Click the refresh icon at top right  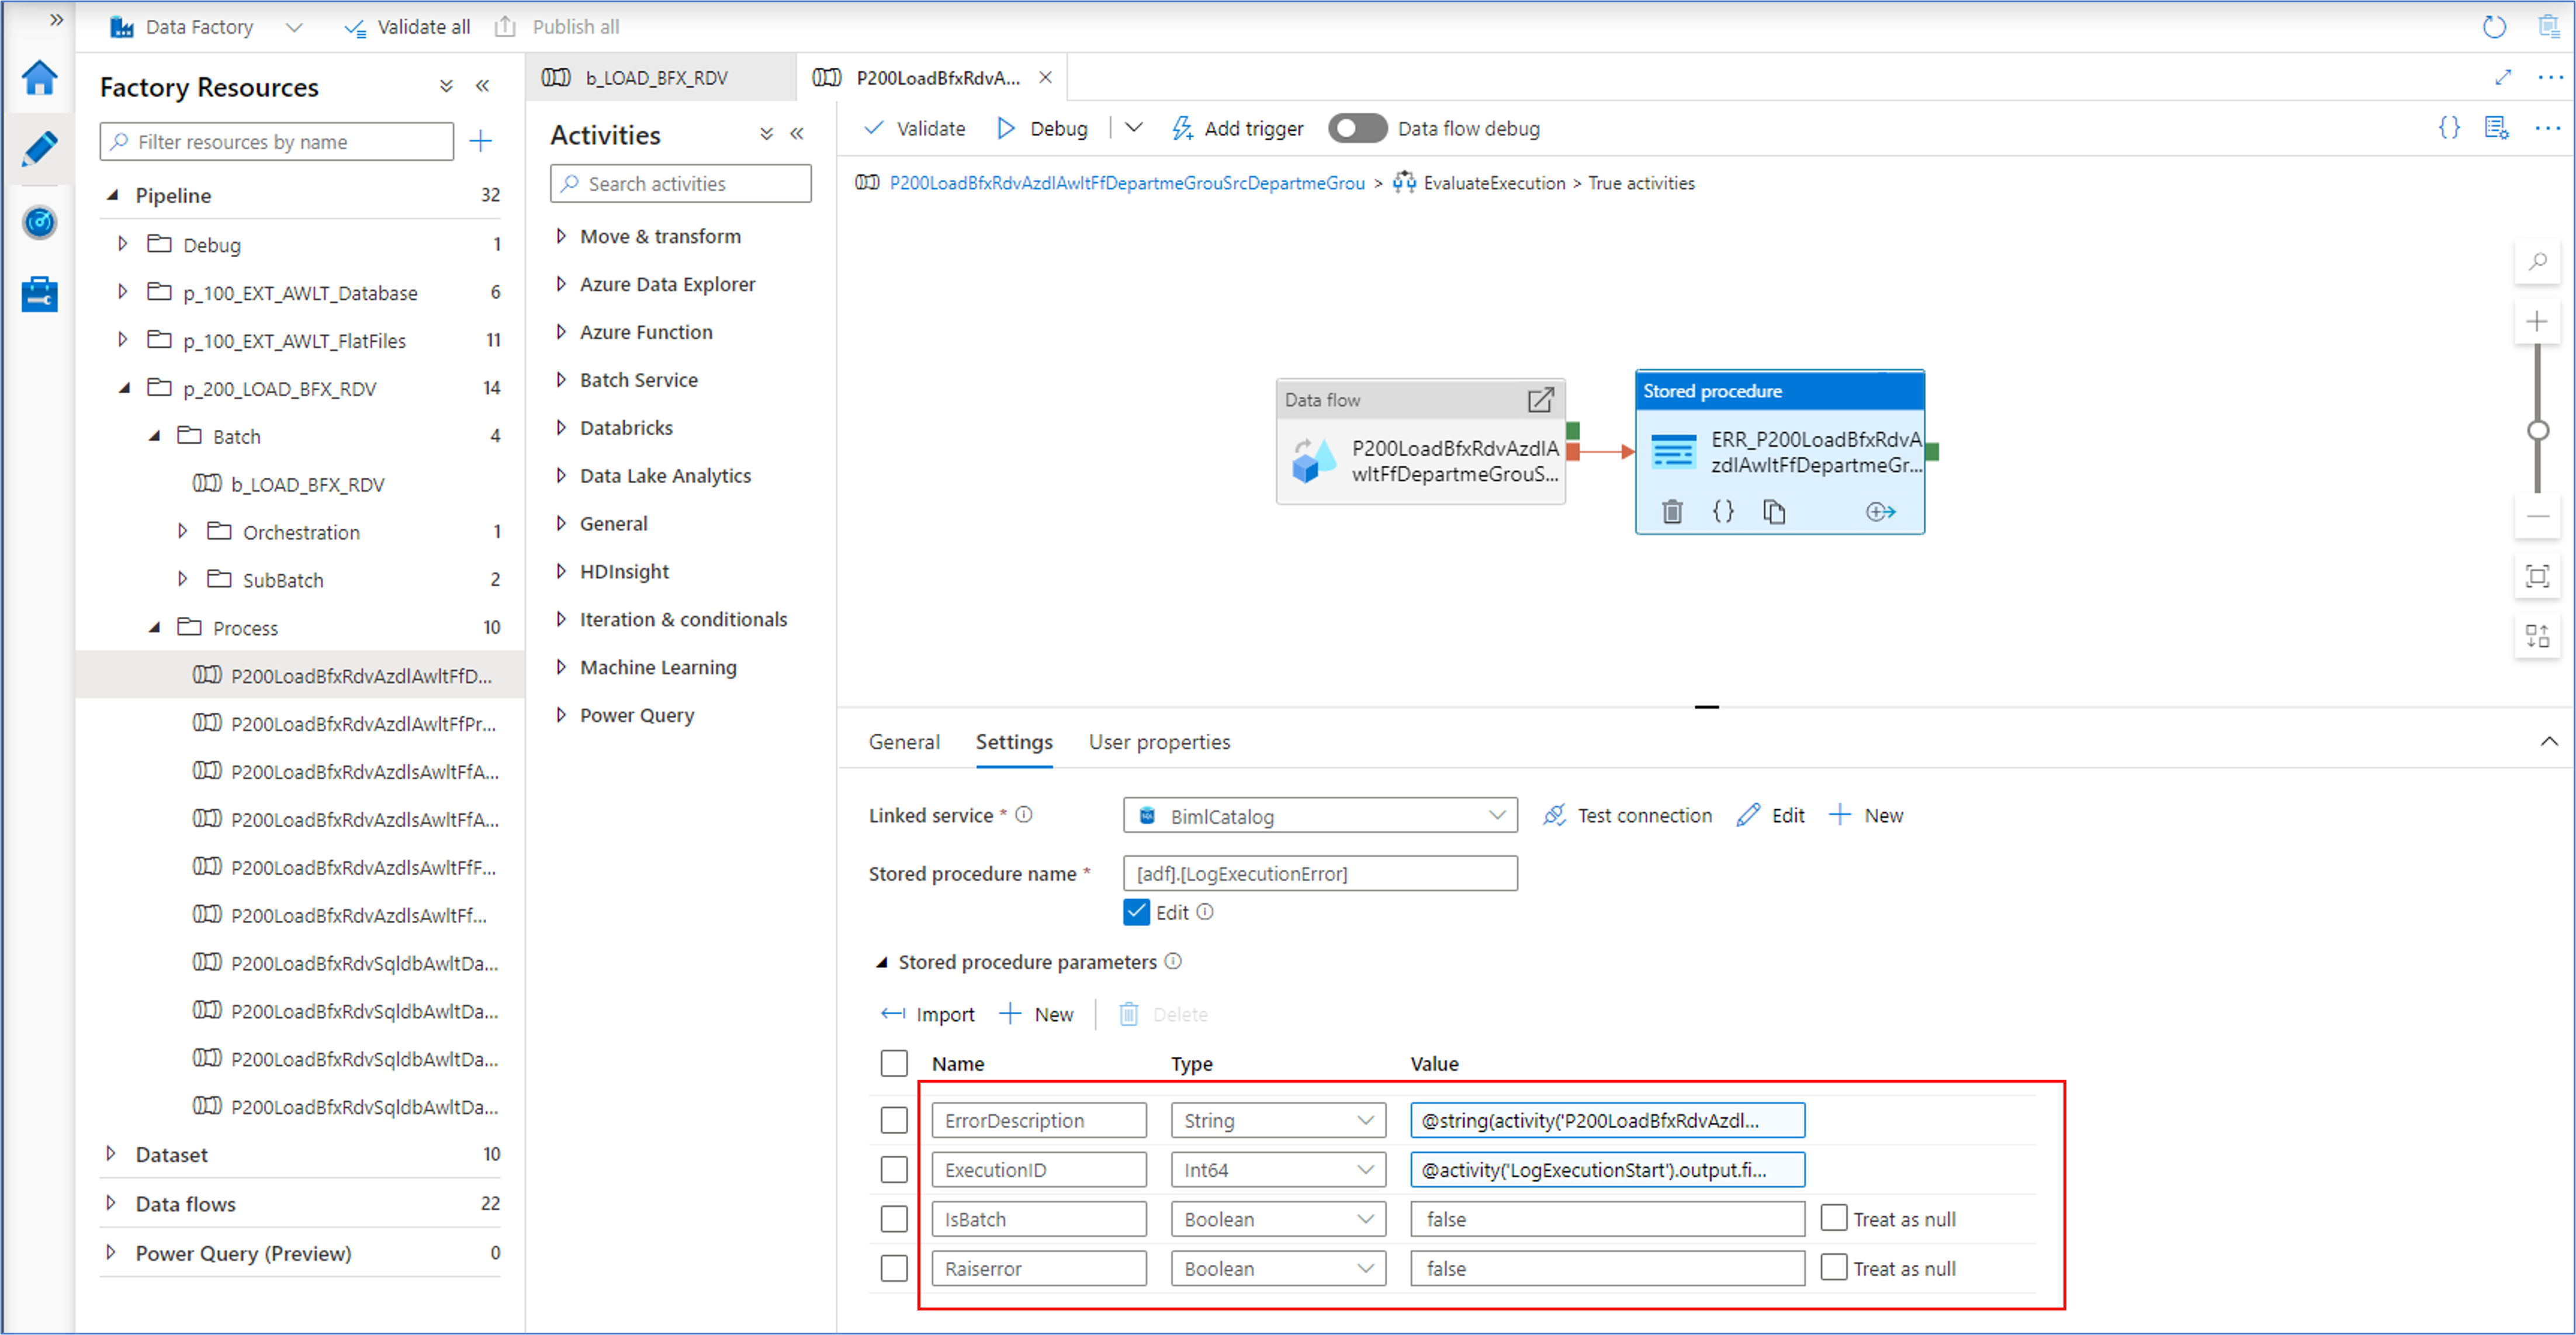click(x=2494, y=27)
